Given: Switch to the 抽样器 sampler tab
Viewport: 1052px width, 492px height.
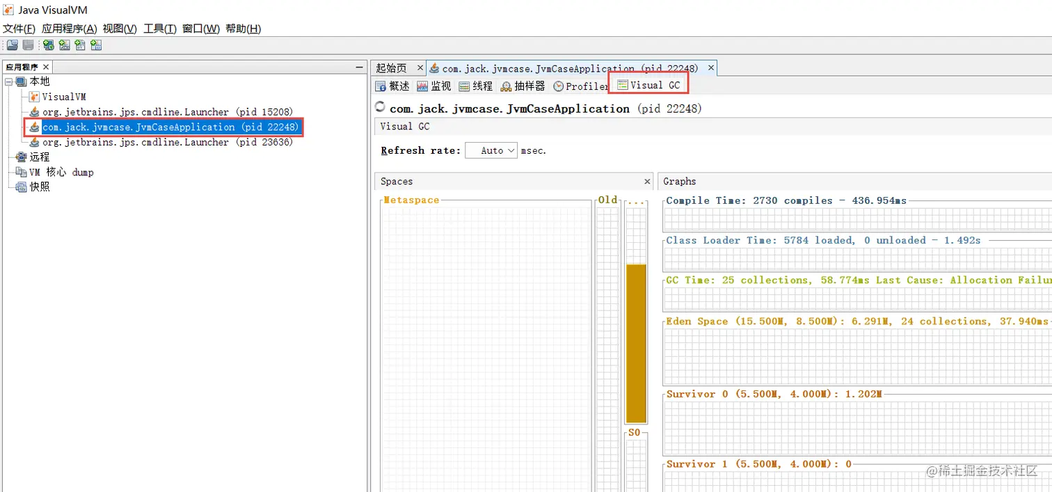Looking at the screenshot, I should (523, 86).
